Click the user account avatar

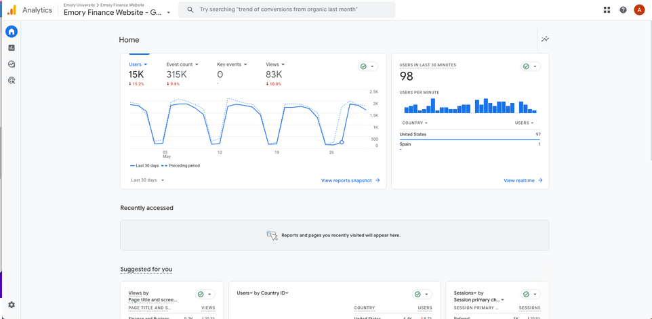(639, 10)
